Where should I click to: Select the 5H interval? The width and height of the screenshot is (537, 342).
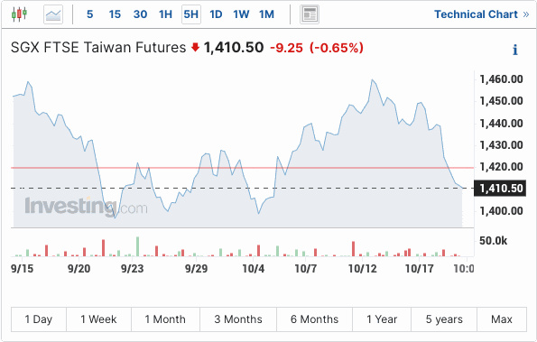[x=191, y=14]
